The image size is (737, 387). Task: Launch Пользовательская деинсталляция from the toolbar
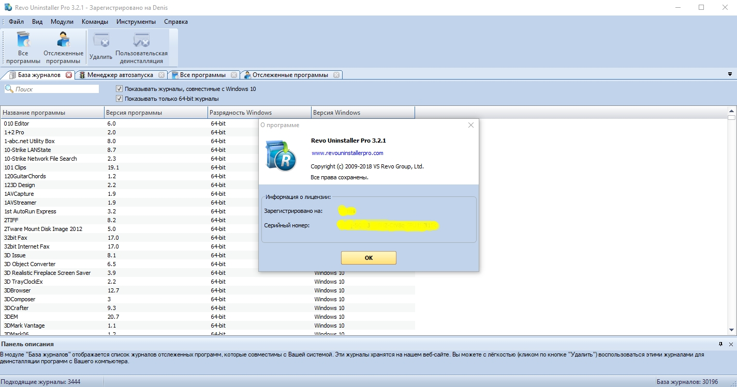pos(141,47)
